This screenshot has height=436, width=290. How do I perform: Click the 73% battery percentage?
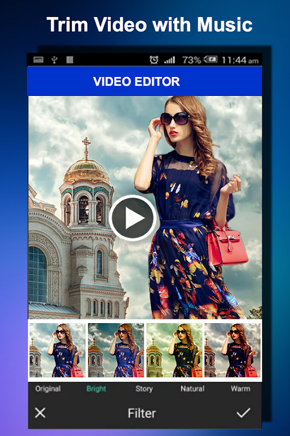192,60
